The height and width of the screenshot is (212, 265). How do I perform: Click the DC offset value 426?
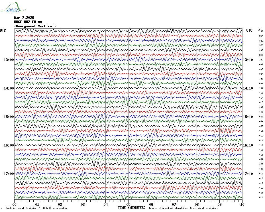pos(261,159)
